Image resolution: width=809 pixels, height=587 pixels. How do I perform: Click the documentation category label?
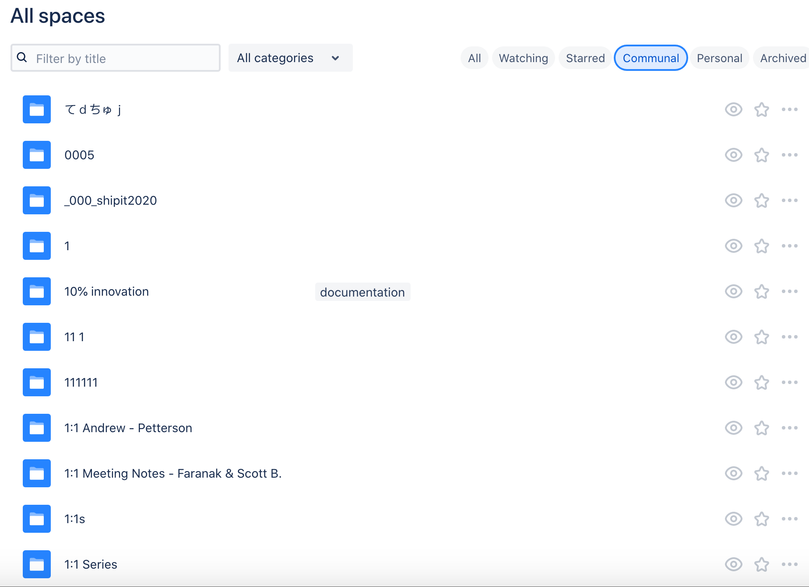coord(362,292)
